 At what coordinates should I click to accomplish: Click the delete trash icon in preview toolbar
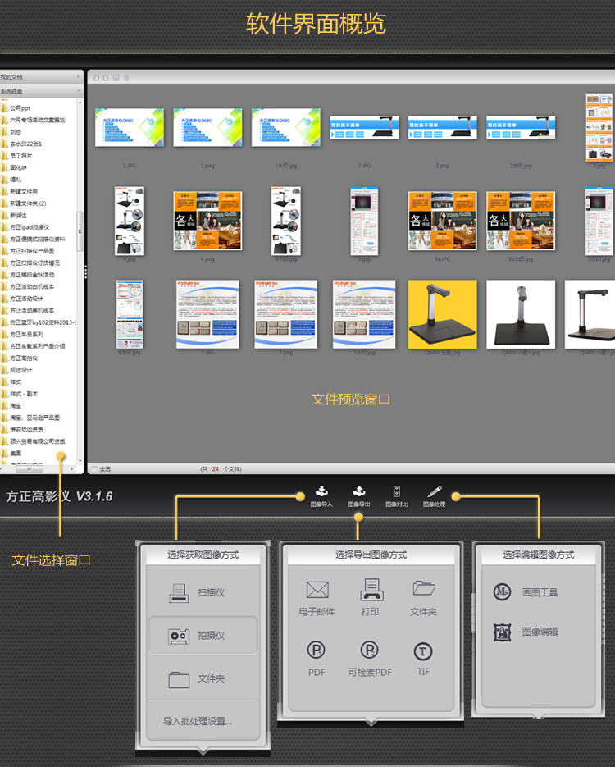[126, 78]
